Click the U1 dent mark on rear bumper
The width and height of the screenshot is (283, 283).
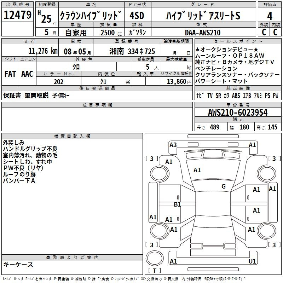(x=252, y=261)
